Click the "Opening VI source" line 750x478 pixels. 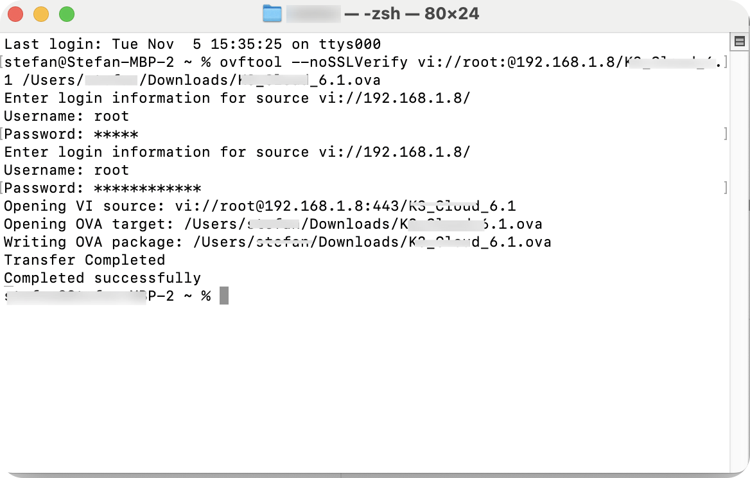[x=259, y=206]
